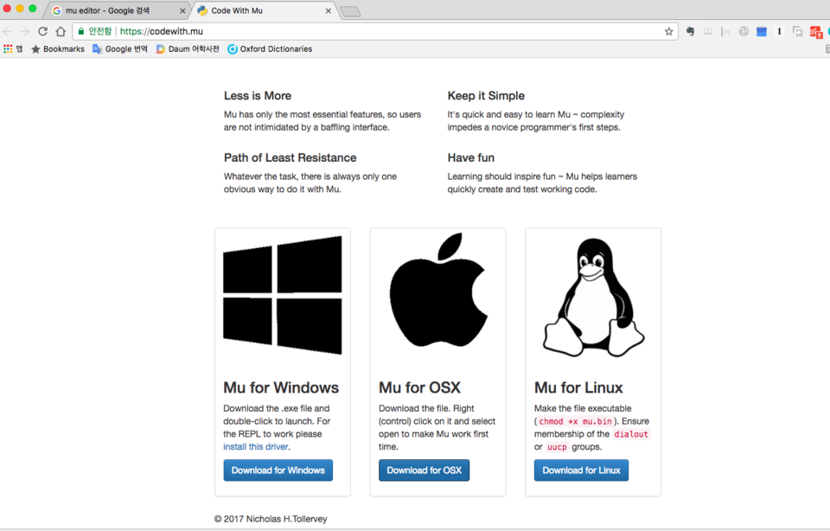Click the dialout code text
830x531 pixels.
pyautogui.click(x=631, y=434)
